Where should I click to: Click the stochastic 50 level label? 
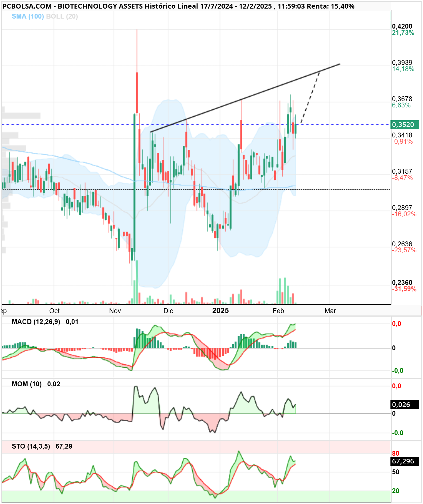[396, 472]
